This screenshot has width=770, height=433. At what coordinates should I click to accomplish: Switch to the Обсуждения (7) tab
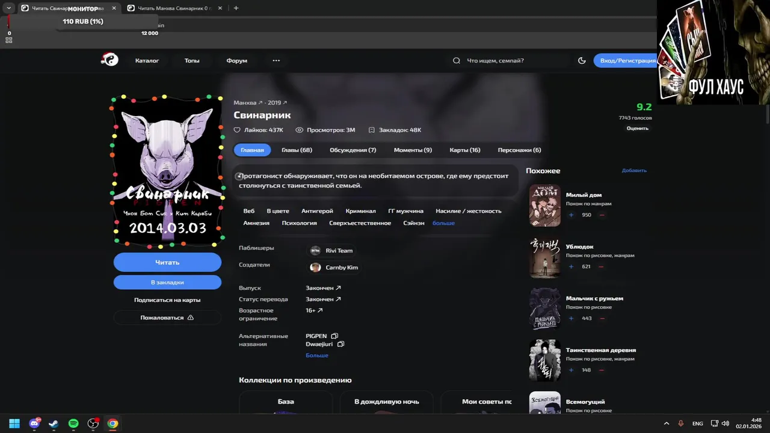click(353, 150)
